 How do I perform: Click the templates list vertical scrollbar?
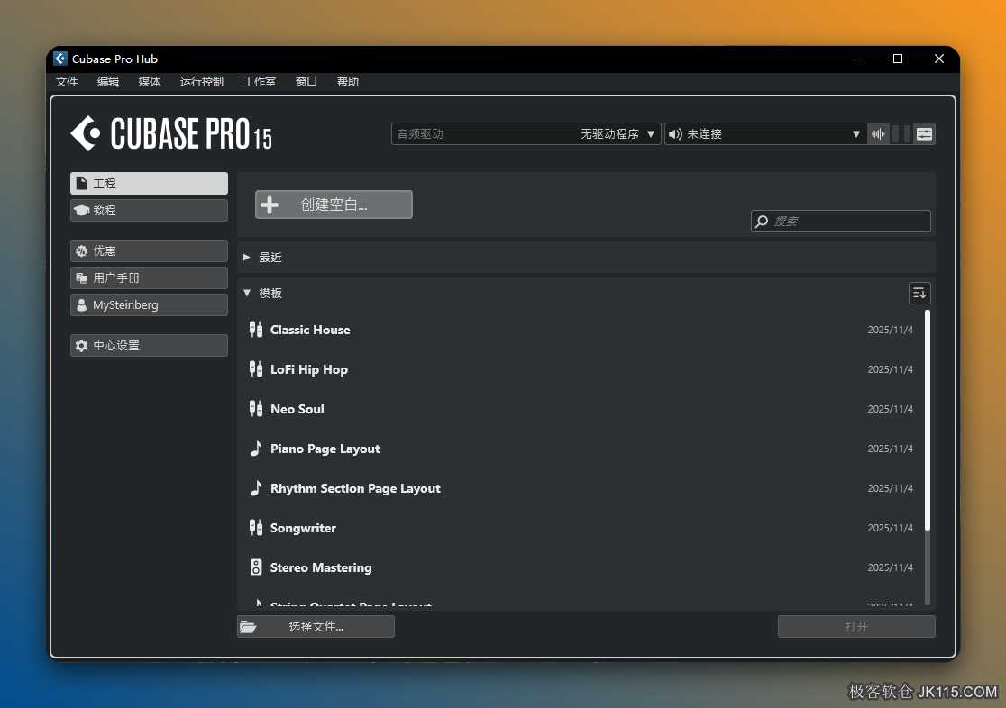tap(927, 420)
